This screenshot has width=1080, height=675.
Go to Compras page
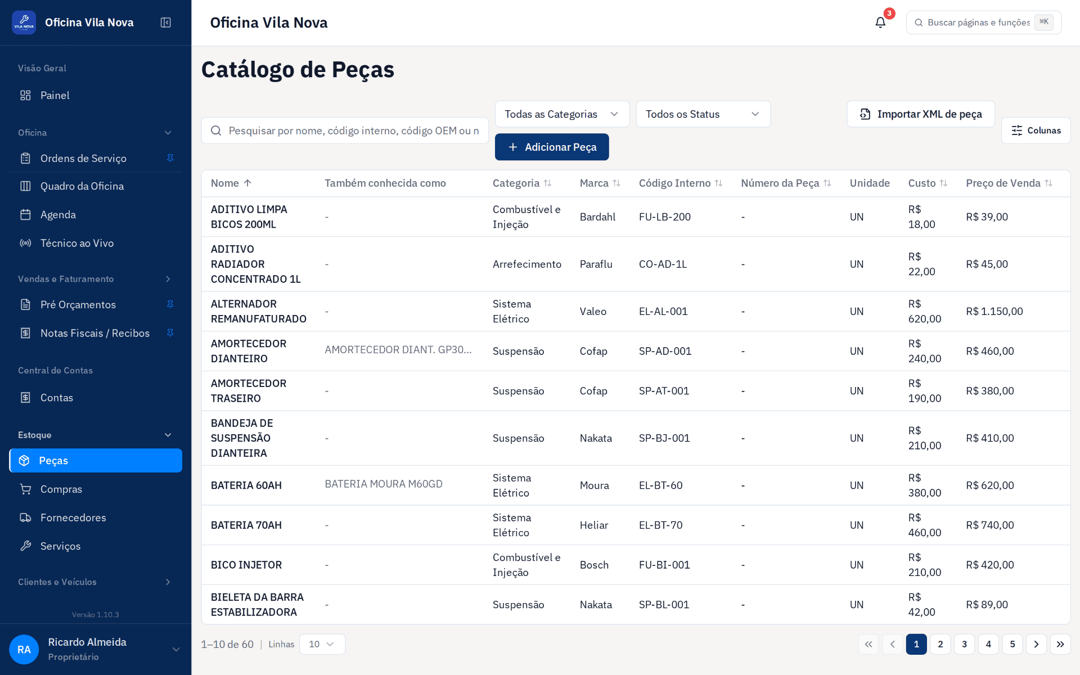point(96,489)
